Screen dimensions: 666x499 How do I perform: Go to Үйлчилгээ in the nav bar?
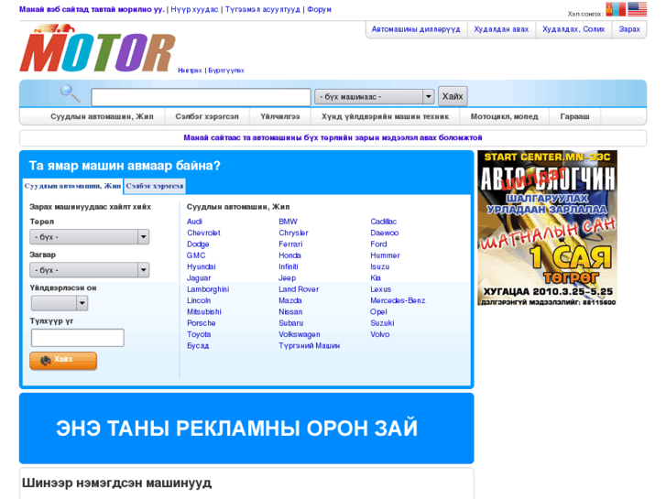(x=280, y=116)
